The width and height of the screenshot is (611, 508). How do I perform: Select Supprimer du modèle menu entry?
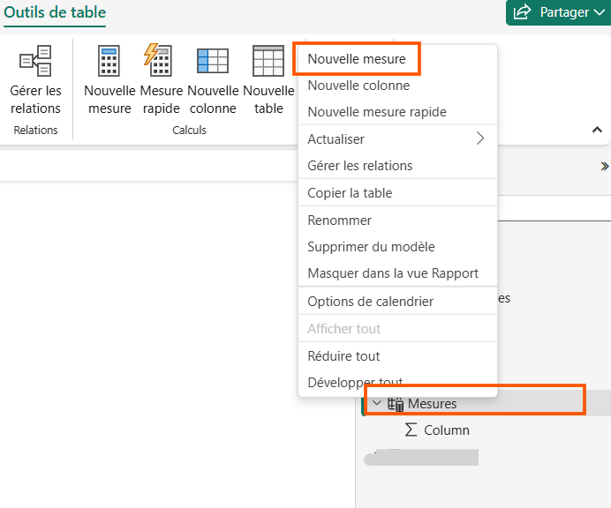point(397,246)
